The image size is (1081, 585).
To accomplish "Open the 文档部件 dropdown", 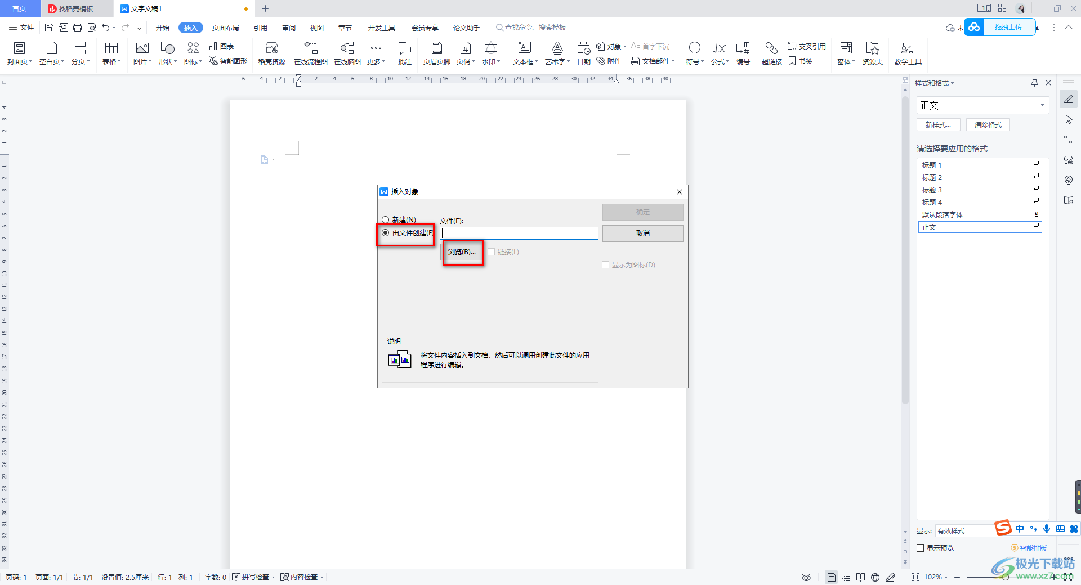I will click(653, 61).
